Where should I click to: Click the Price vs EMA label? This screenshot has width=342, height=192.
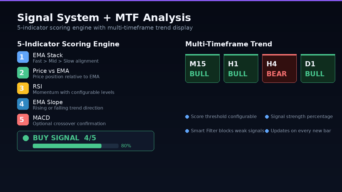(51, 71)
